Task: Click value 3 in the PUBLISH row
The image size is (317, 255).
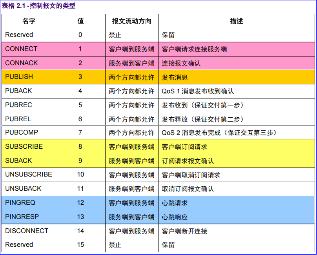Action: tap(80, 77)
